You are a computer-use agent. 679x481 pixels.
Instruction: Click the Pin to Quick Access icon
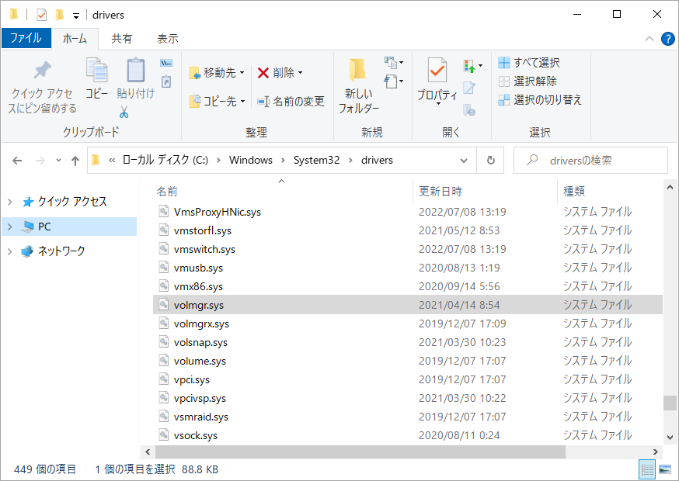click(x=43, y=70)
